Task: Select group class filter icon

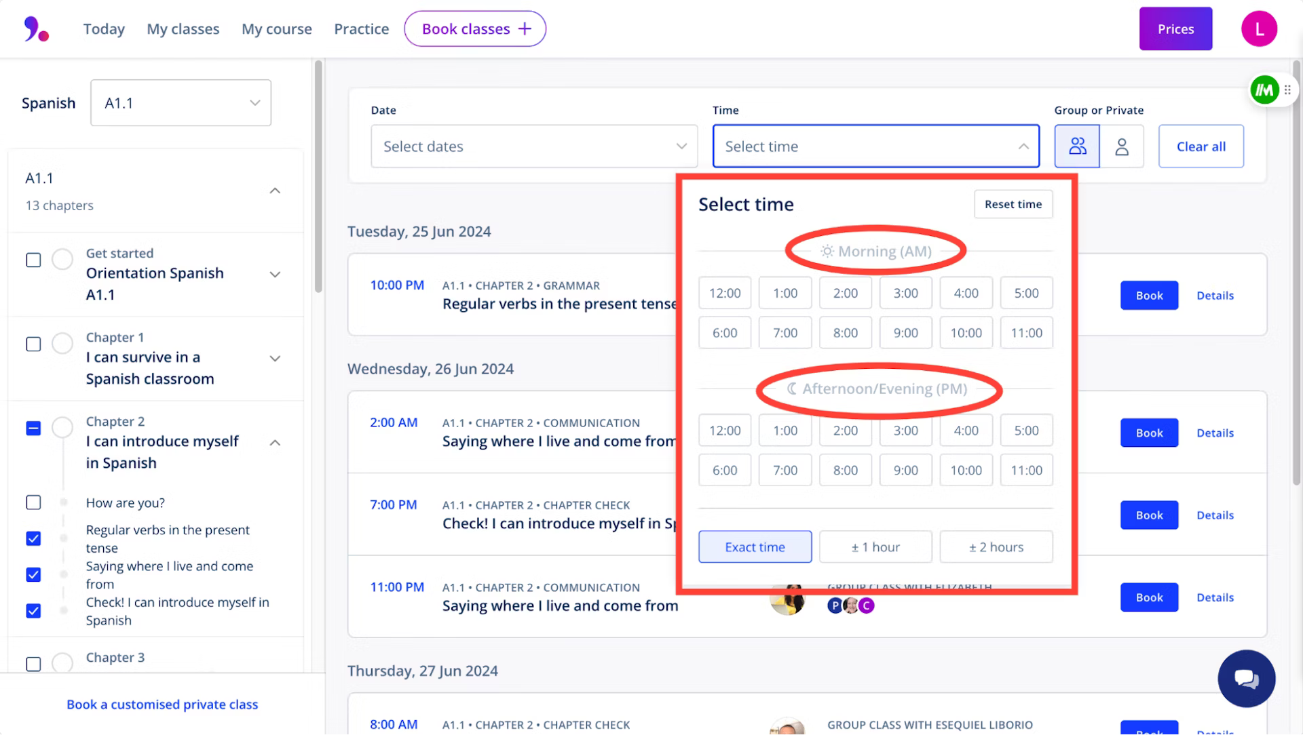Action: pyautogui.click(x=1077, y=146)
